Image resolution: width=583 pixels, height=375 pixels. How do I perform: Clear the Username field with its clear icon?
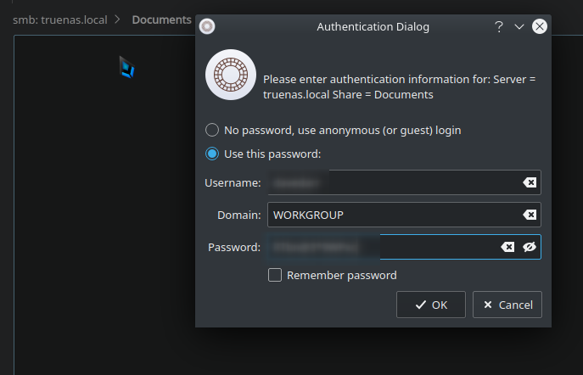pos(530,182)
